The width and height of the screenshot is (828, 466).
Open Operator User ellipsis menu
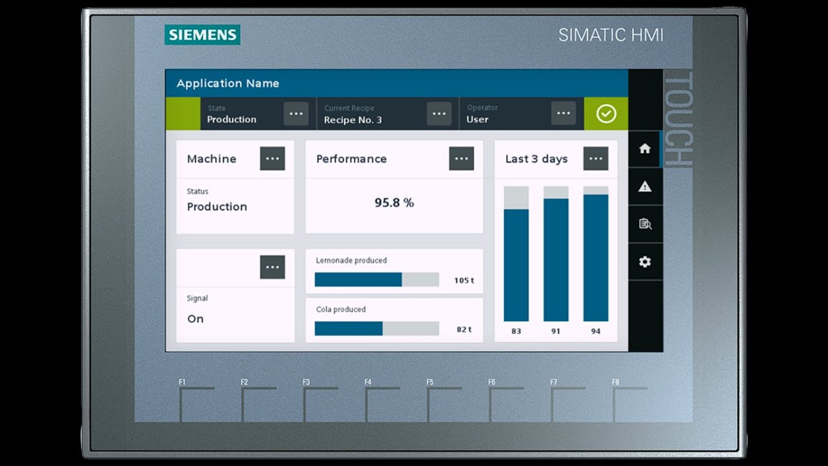pos(563,113)
